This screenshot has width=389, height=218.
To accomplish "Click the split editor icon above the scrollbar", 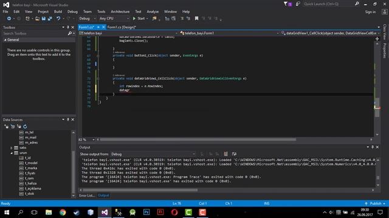I will click(x=377, y=39).
